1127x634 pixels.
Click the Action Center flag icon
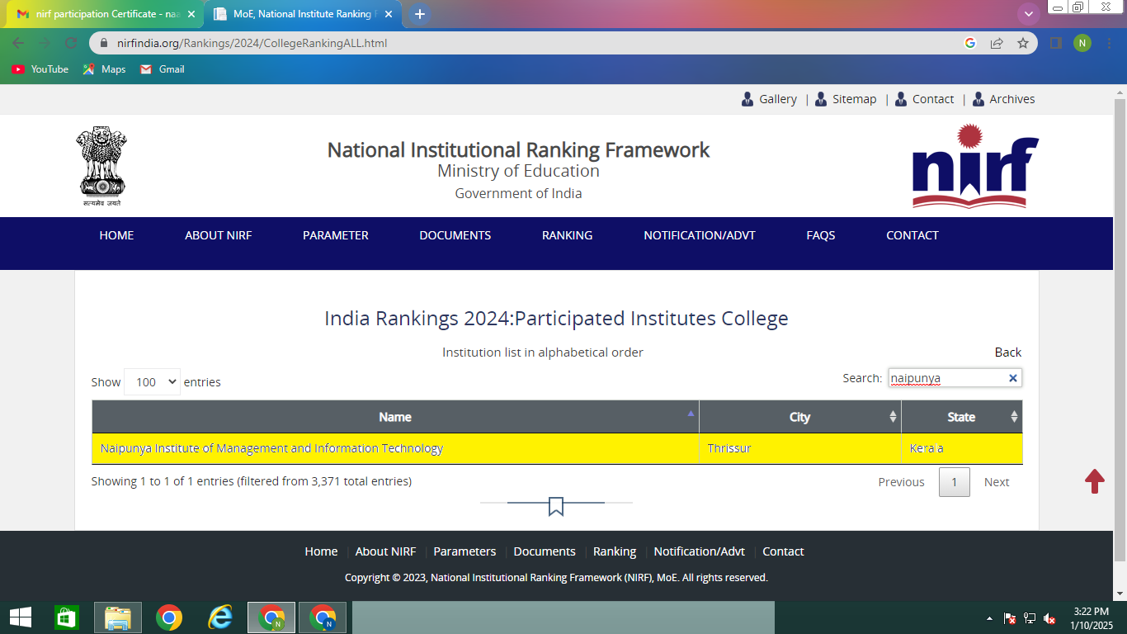(x=1009, y=618)
